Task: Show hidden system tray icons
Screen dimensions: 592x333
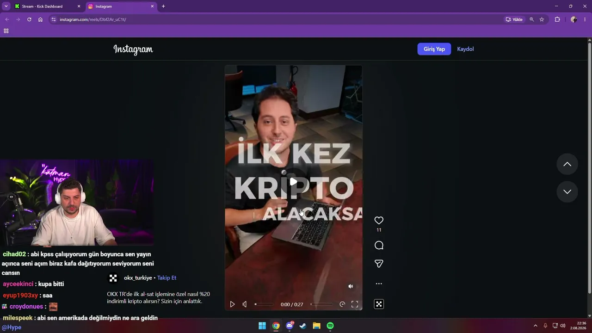Action: point(536,326)
